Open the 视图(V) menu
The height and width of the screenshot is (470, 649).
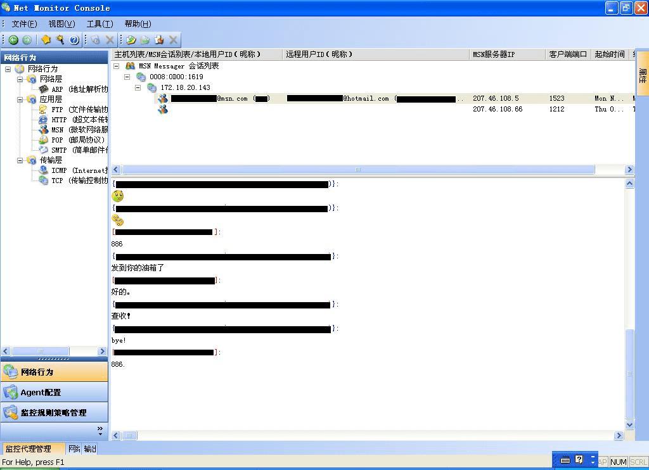coord(61,23)
